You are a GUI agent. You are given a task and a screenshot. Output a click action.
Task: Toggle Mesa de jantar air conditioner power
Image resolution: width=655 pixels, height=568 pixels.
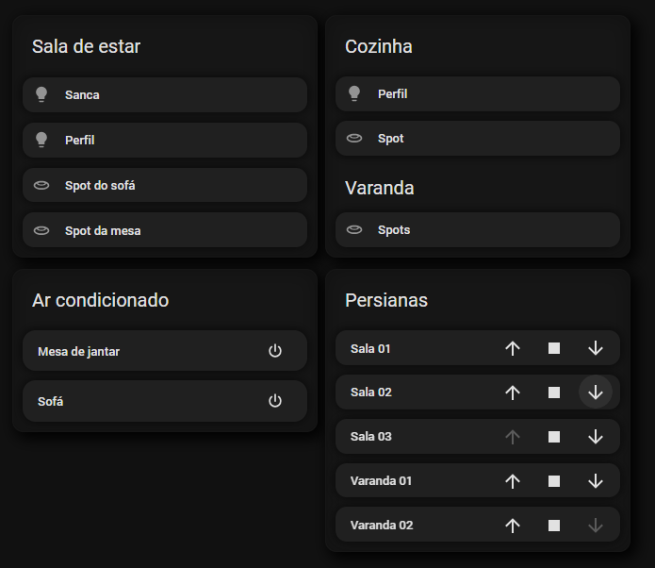click(x=275, y=351)
